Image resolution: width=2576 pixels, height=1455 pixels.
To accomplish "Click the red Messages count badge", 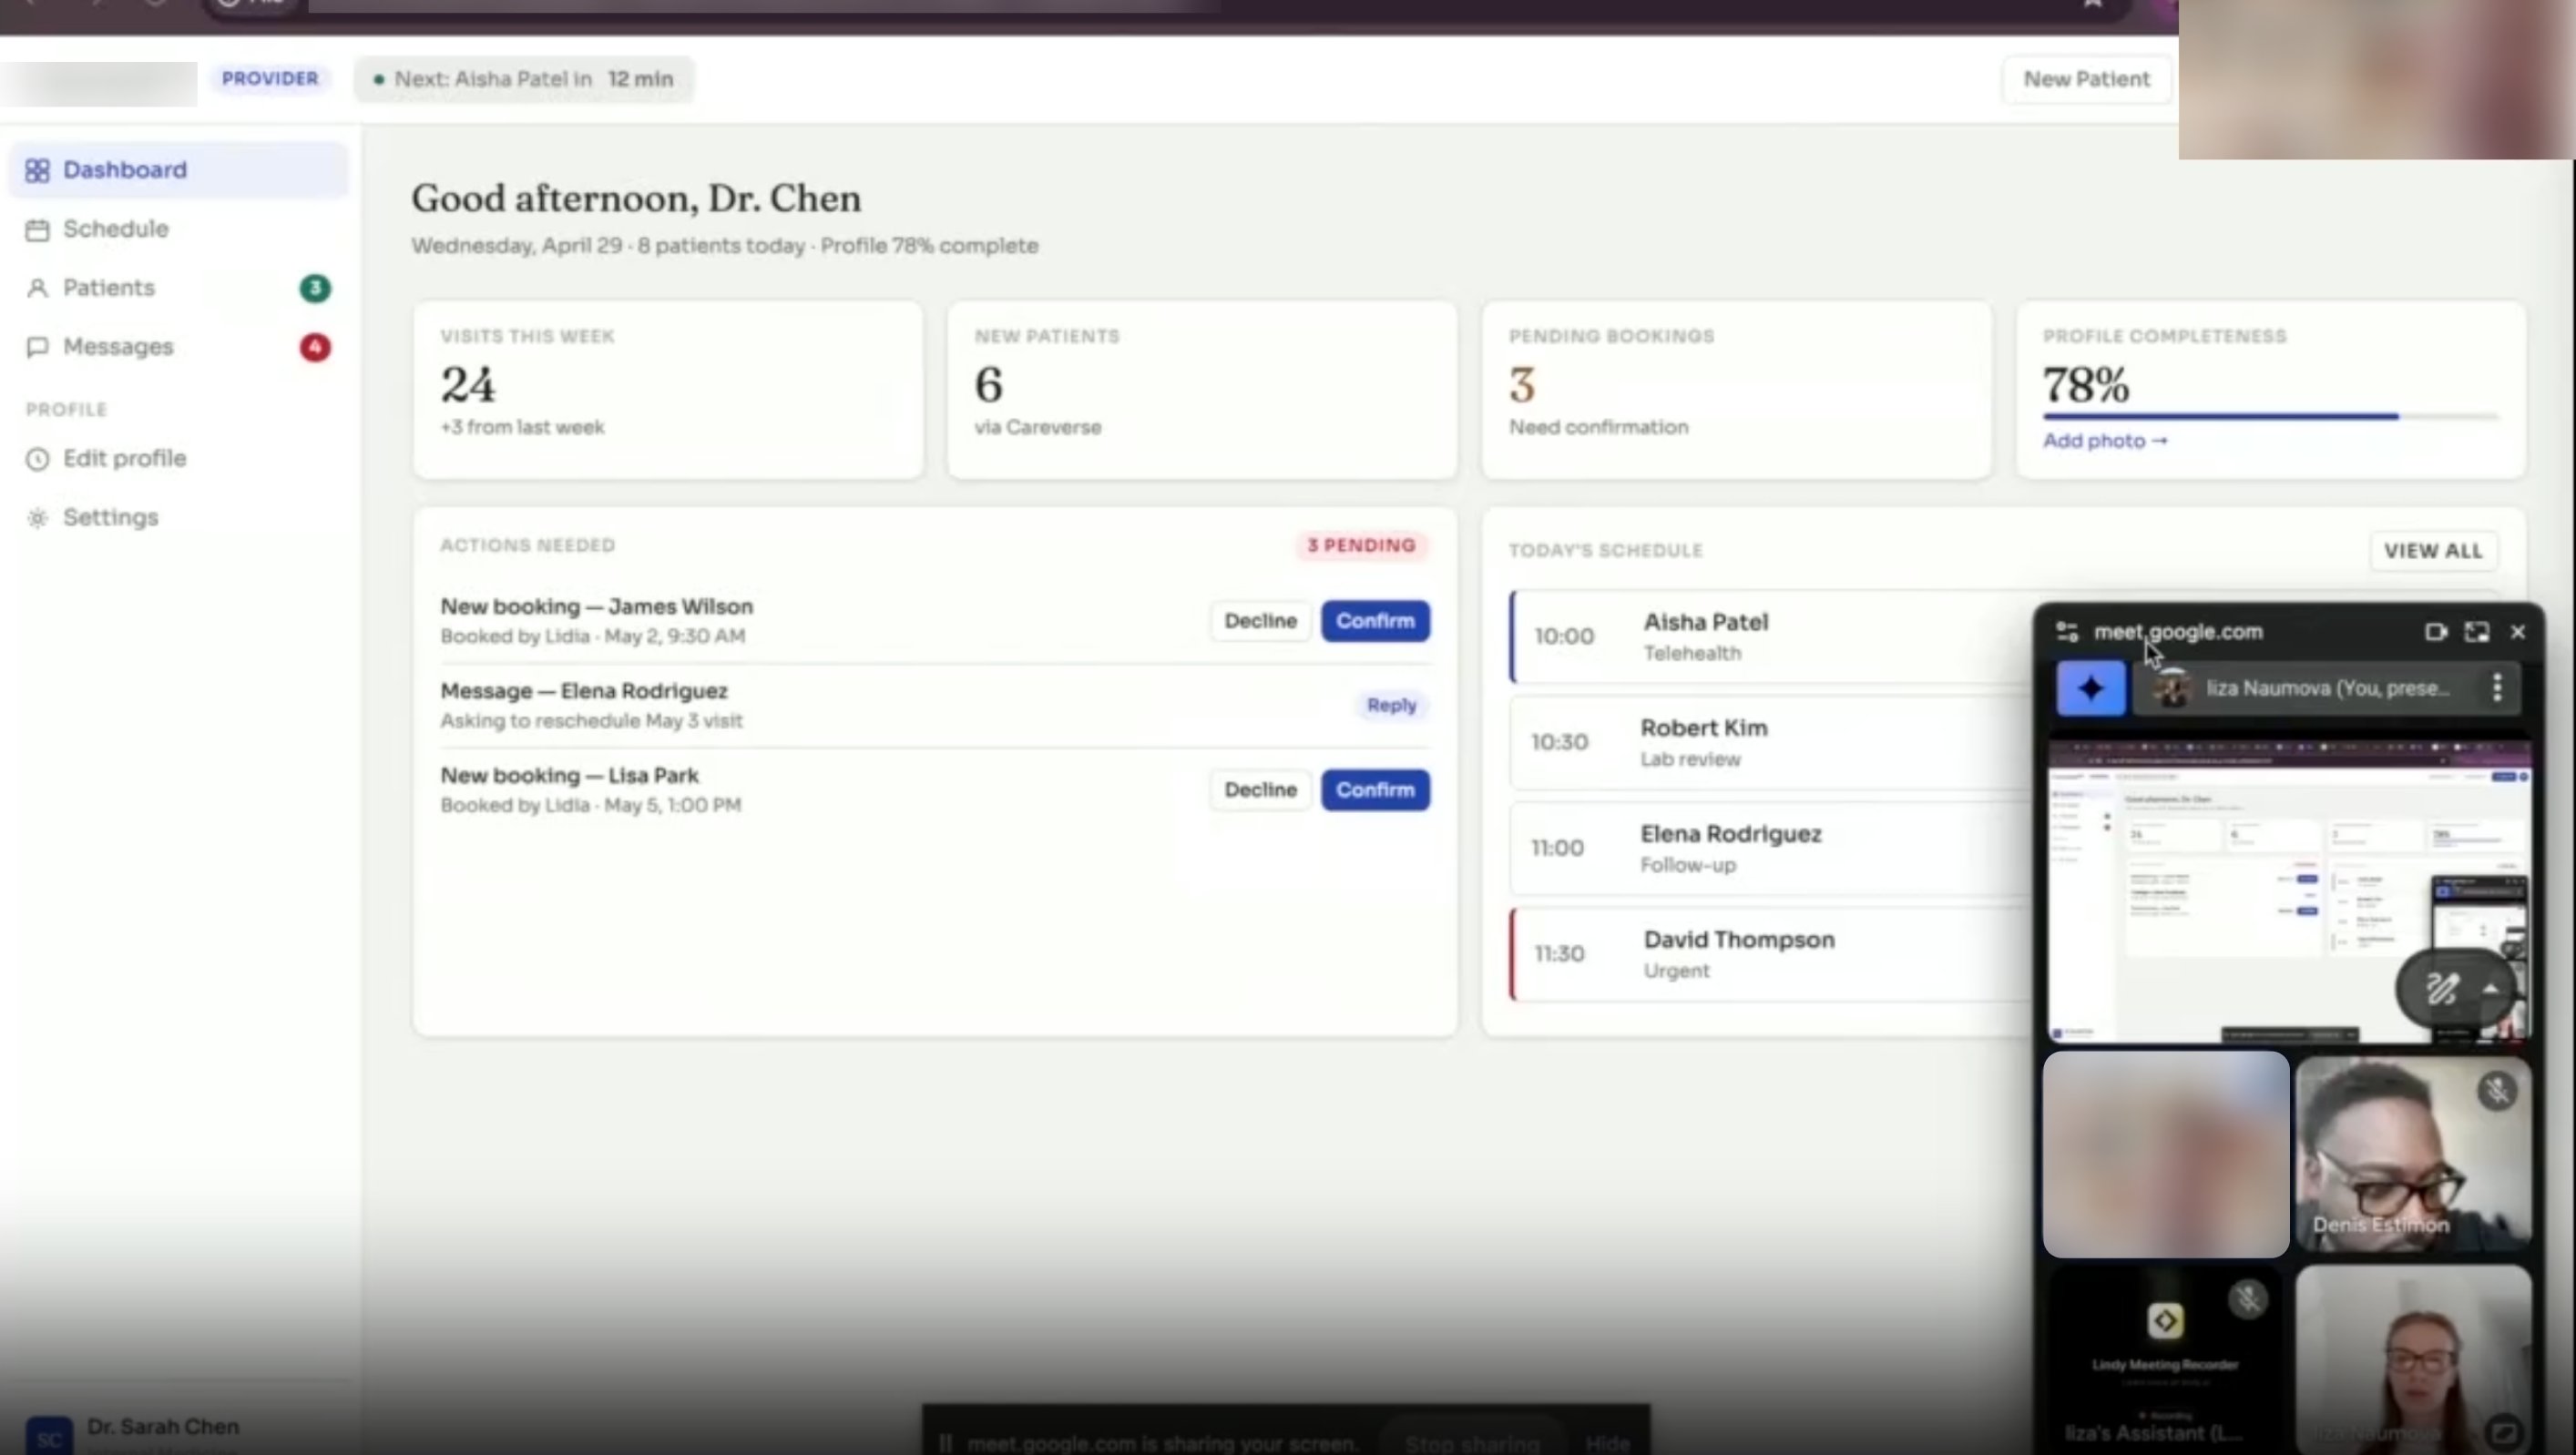I will pyautogui.click(x=315, y=347).
